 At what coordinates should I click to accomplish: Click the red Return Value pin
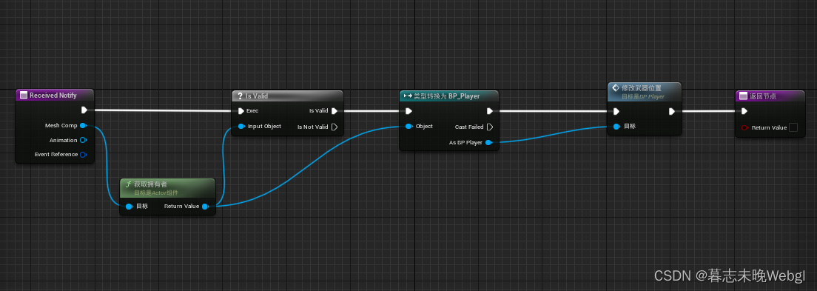[x=744, y=127]
